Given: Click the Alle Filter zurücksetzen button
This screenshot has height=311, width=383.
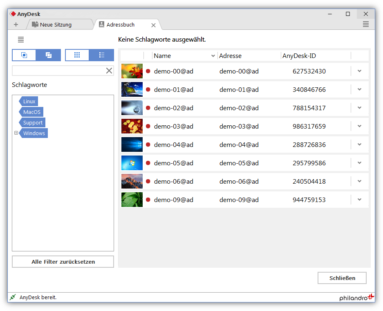Looking at the screenshot, I should 63,262.
